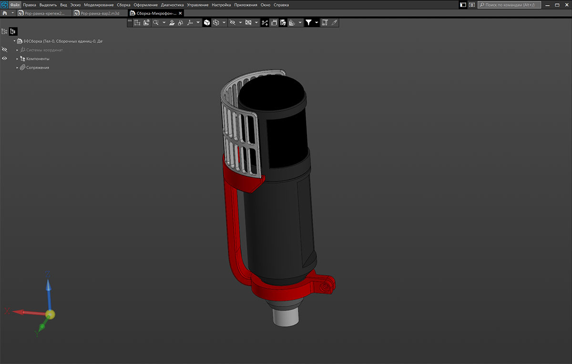Viewport: 572px width, 364px height.
Task: Open the Выделить menu
Action: [x=48, y=5]
